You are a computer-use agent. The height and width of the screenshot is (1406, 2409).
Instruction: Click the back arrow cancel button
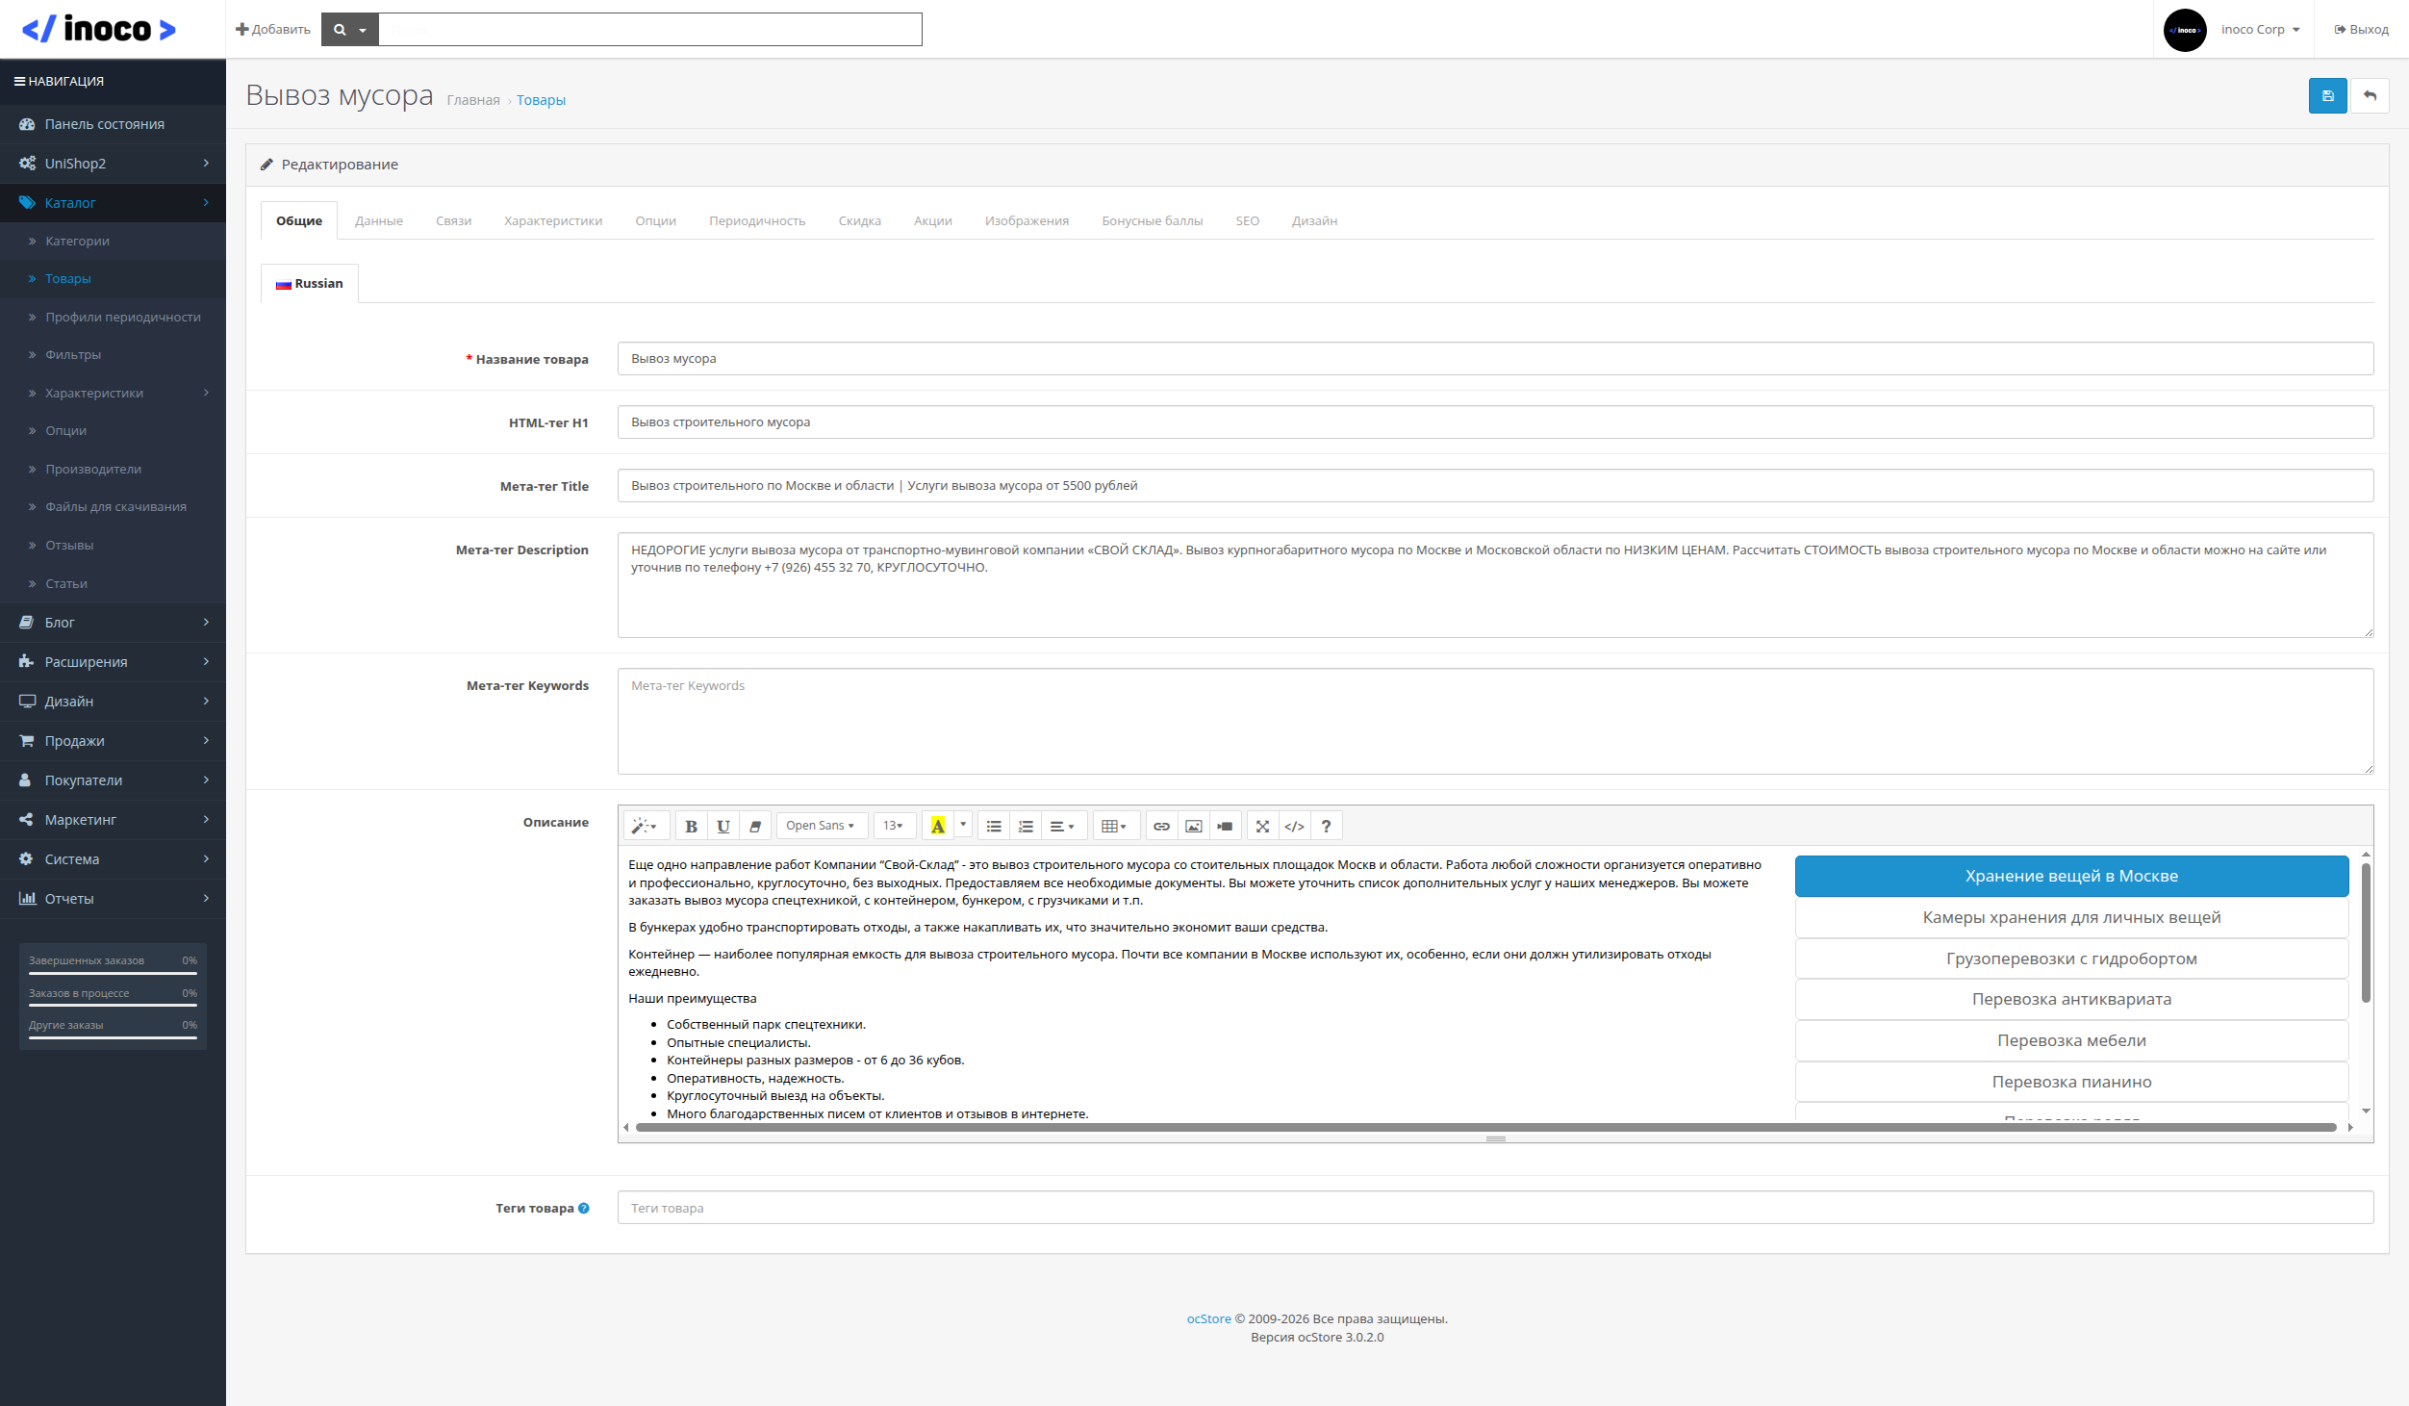(x=2370, y=96)
